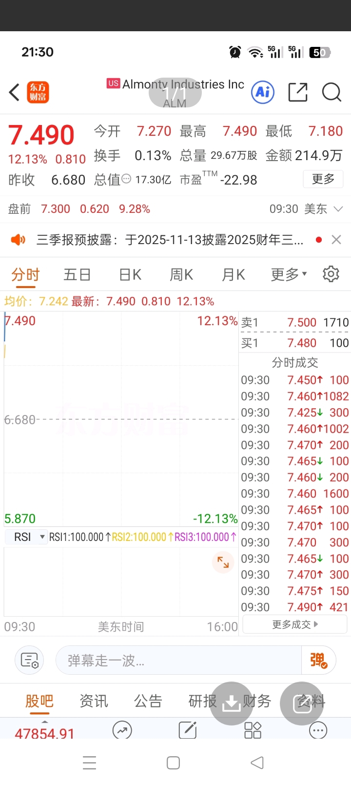The image size is (351, 787).
Task: Open the Ai assistant icon
Action: tap(263, 92)
